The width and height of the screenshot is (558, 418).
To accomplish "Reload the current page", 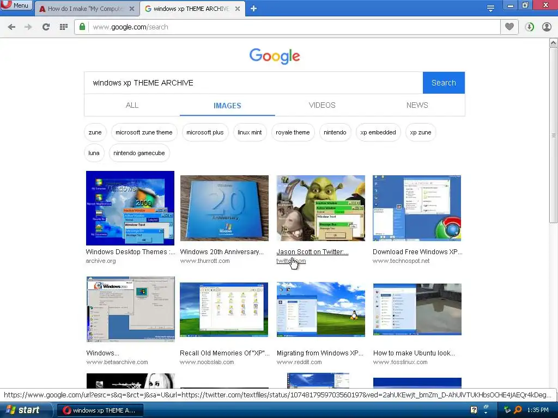I will pyautogui.click(x=46, y=27).
